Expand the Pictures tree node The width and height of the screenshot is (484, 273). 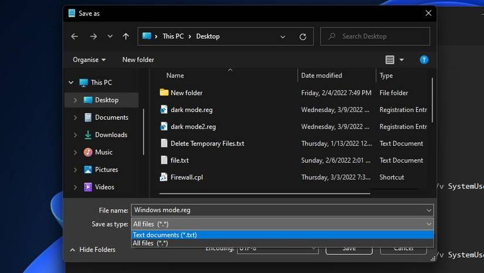pyautogui.click(x=75, y=170)
